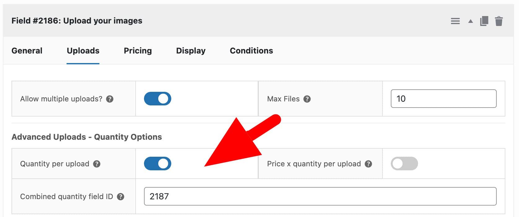Click help icon next to Price x quantity
Screen dimensions: 519x217
click(368, 164)
